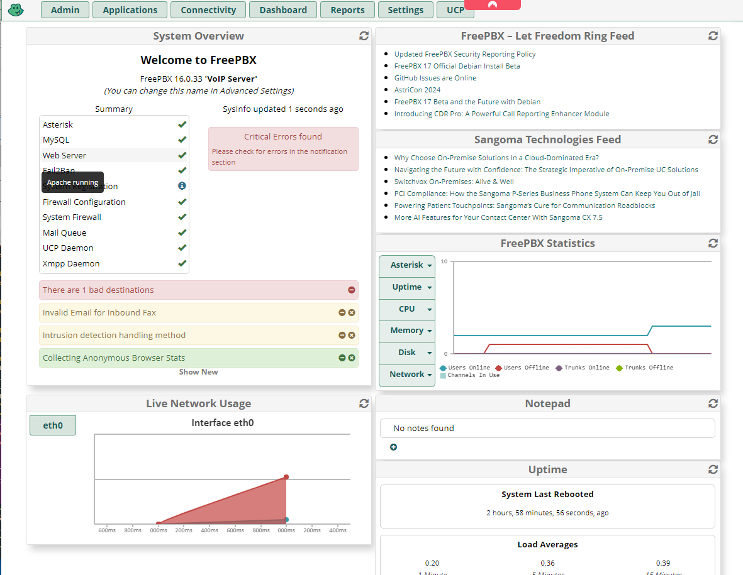
Task: Open the AstriCon 2024 feed link
Action: [418, 90]
